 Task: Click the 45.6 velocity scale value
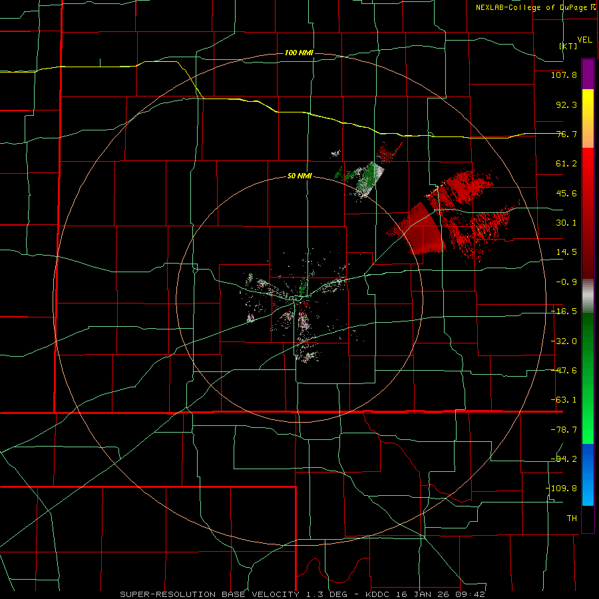tap(566, 193)
